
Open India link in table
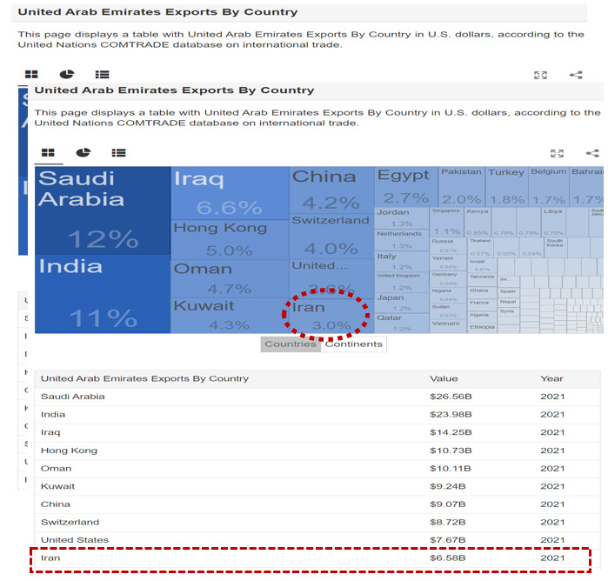coord(53,414)
